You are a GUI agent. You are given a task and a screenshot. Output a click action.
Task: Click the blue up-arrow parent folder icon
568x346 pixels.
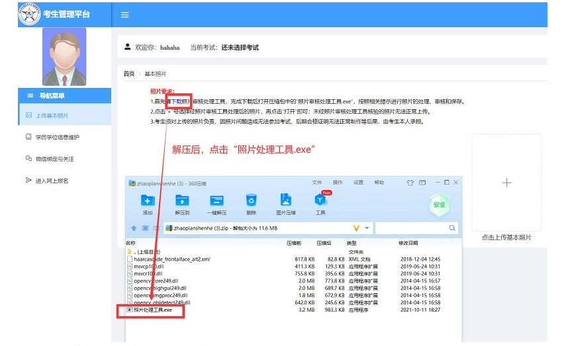134,228
